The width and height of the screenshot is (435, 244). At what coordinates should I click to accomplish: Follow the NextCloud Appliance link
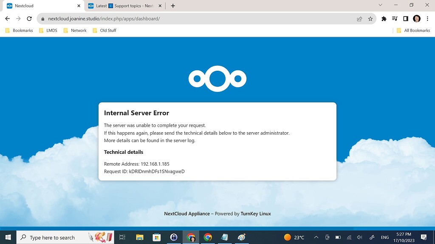point(187,213)
